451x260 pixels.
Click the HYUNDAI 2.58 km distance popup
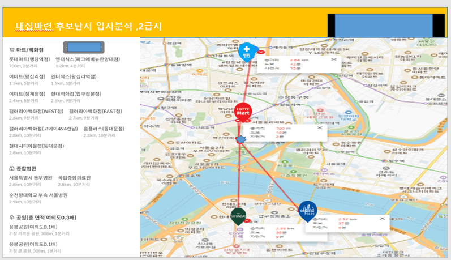285,233
